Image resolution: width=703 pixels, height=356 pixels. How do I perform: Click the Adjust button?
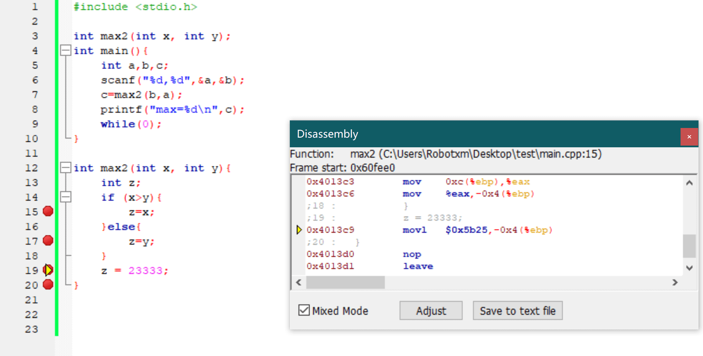[x=431, y=310]
